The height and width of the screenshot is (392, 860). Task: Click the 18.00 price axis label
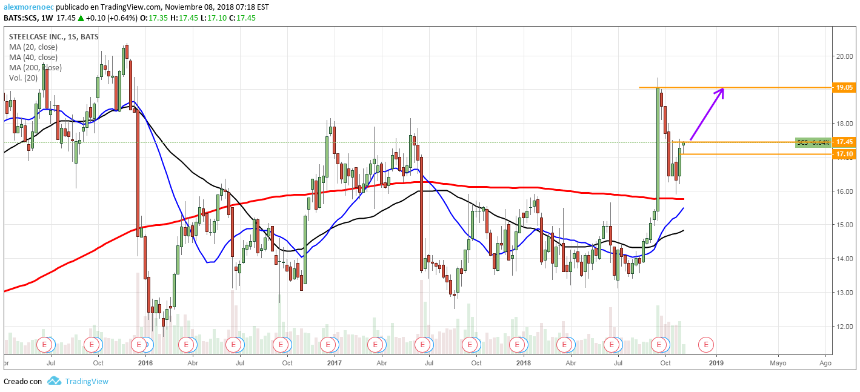845,124
